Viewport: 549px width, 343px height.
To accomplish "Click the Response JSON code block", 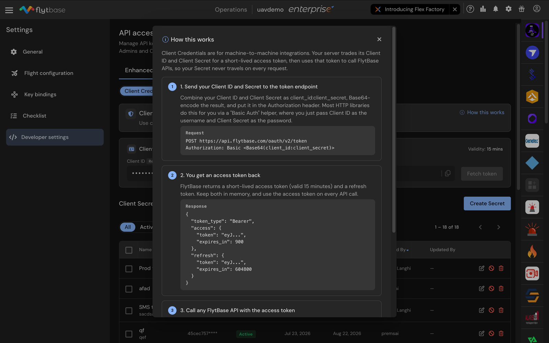I will (x=278, y=245).
